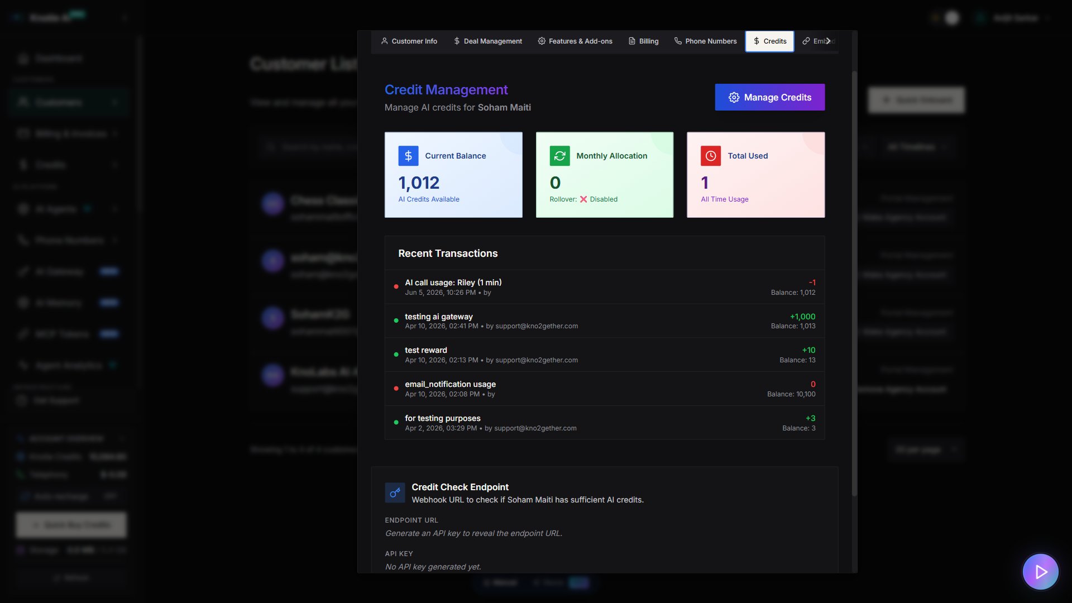
Task: Click 'Balance: 1,013' text
Action: click(793, 326)
